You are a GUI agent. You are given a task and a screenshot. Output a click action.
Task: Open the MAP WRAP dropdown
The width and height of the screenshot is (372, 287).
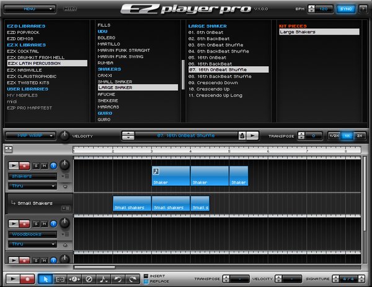click(x=30, y=135)
